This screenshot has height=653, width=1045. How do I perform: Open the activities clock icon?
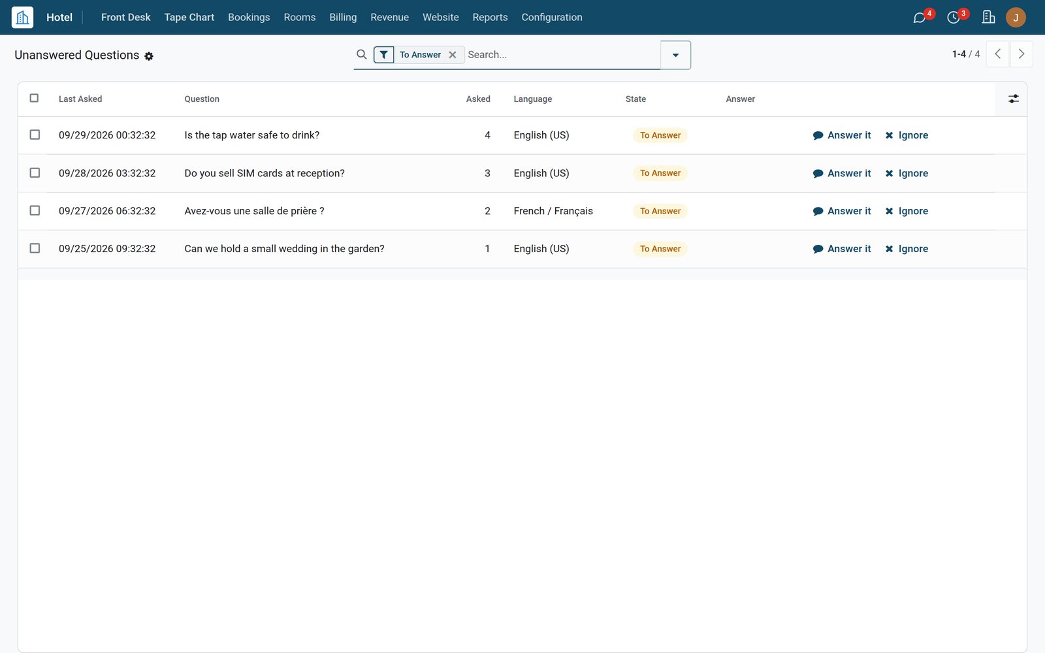point(954,18)
